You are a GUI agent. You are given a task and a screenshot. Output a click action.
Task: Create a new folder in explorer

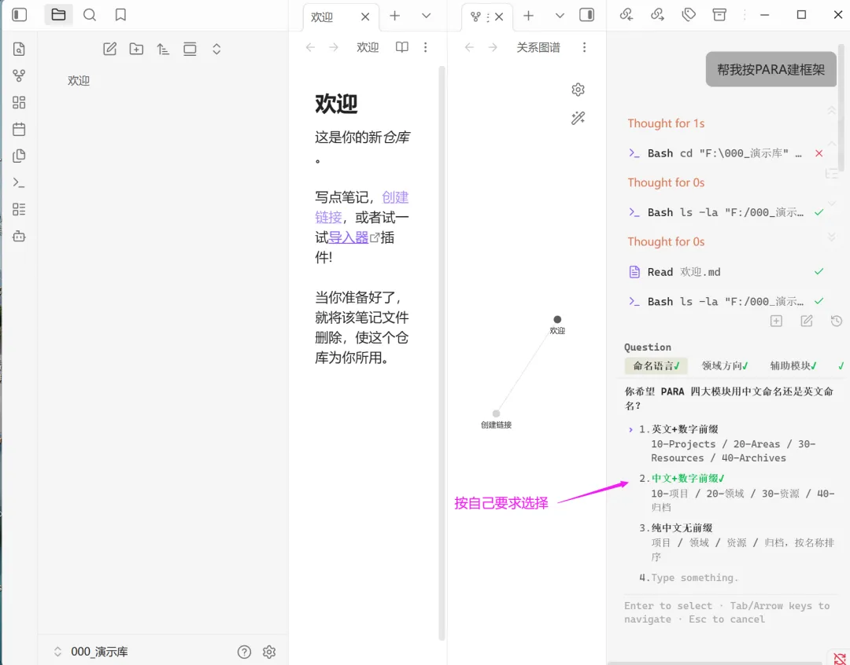[x=137, y=50]
